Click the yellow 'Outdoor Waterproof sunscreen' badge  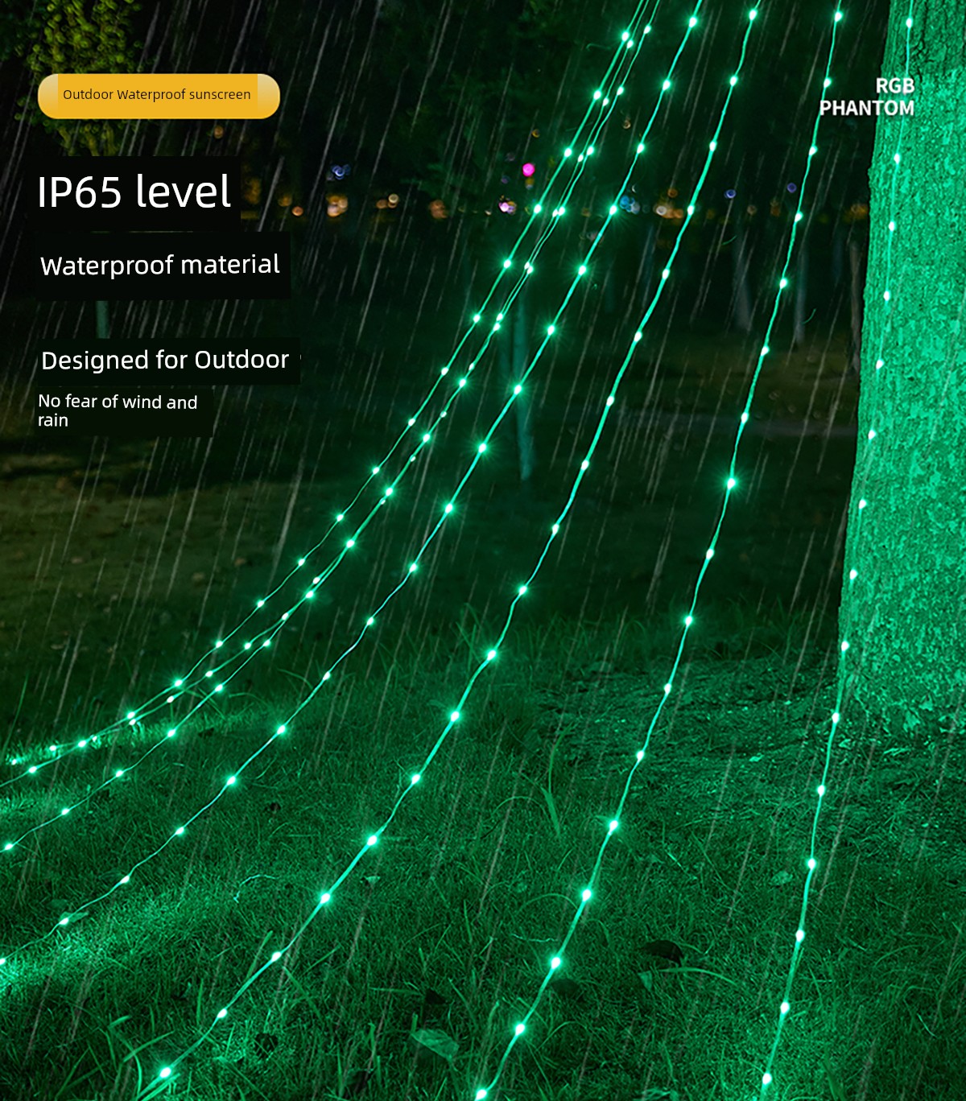coord(159,96)
